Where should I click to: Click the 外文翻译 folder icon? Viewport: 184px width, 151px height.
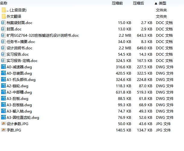pyautogui.click(x=4, y=16)
